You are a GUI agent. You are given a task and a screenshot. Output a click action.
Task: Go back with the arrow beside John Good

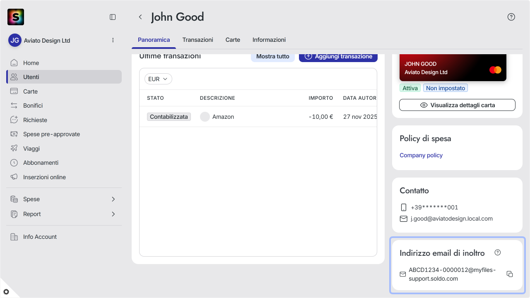[x=140, y=17]
